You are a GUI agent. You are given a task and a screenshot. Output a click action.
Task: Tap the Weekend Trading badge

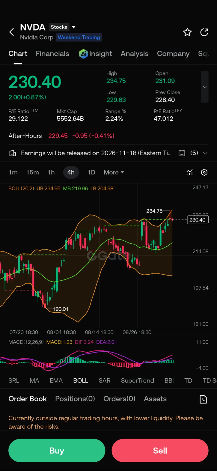[x=79, y=37]
